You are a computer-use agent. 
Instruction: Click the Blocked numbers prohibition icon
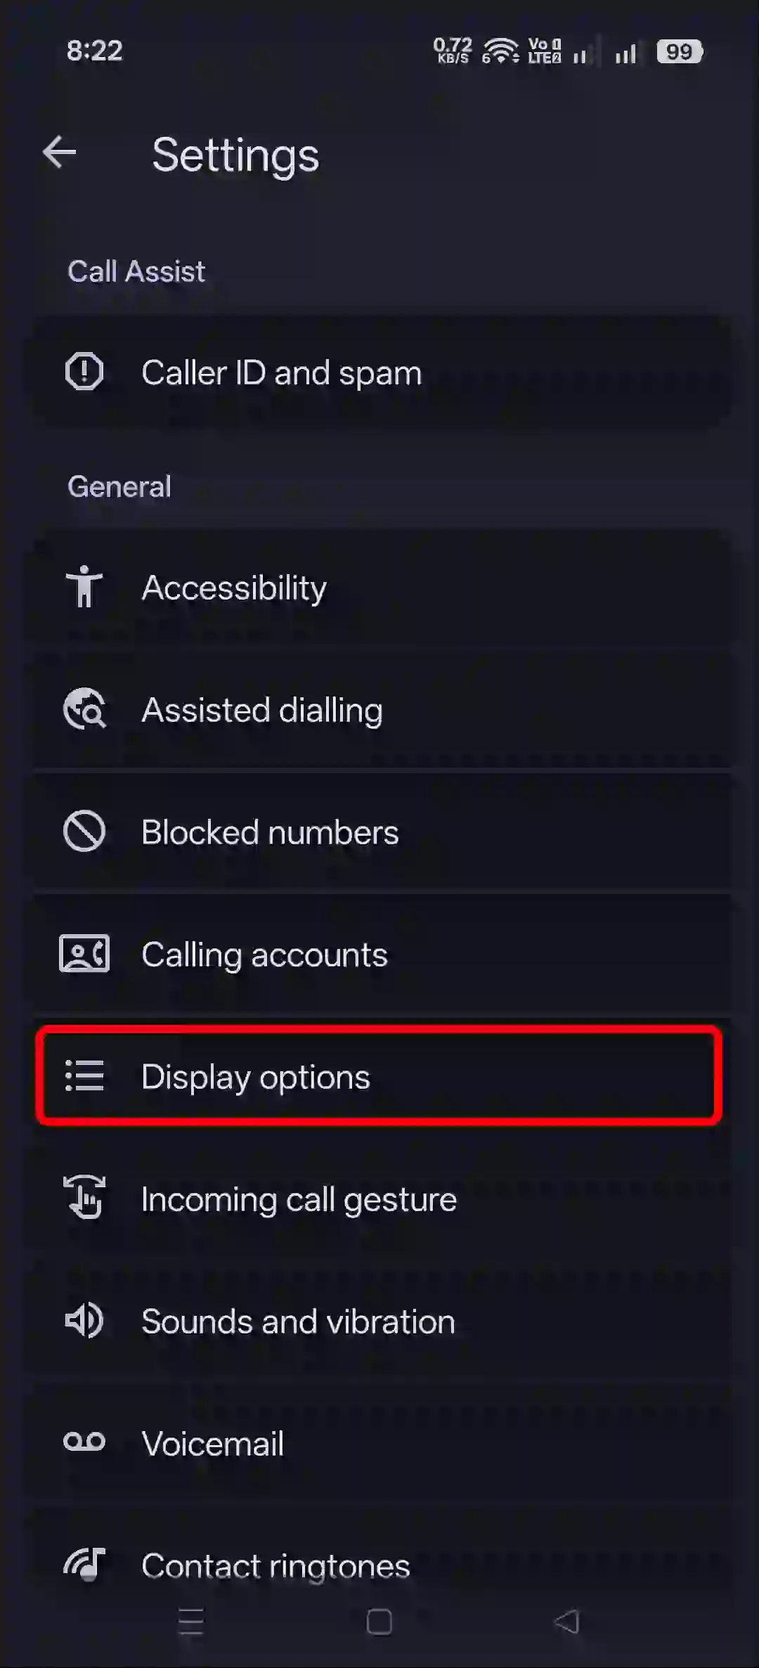tap(84, 831)
